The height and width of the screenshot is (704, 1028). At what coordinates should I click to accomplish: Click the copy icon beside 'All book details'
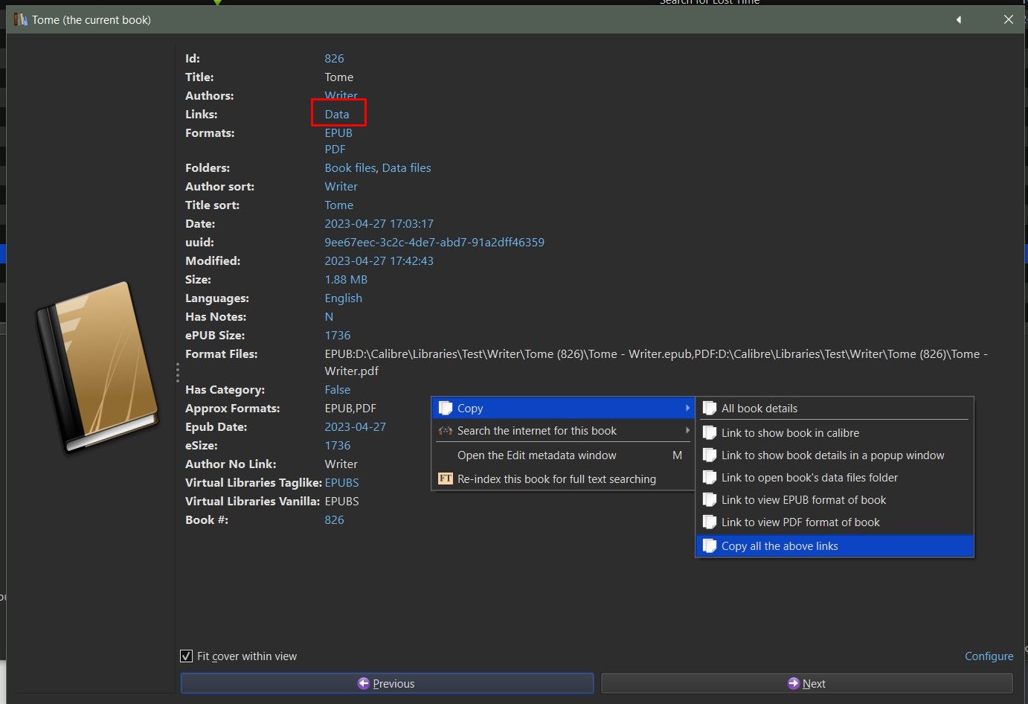[x=710, y=408]
